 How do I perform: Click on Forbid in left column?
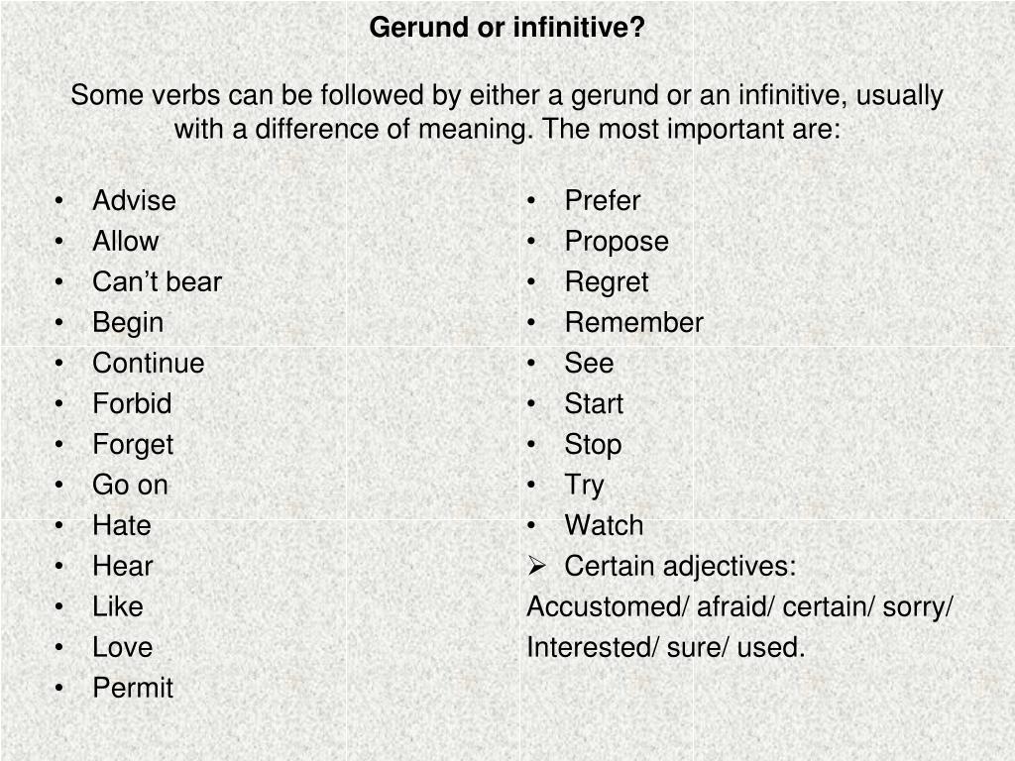click(132, 404)
